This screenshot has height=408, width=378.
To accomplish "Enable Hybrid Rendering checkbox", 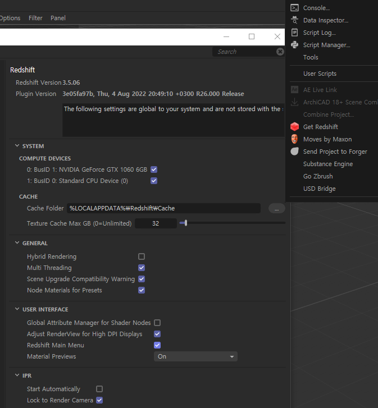I will [142, 256].
